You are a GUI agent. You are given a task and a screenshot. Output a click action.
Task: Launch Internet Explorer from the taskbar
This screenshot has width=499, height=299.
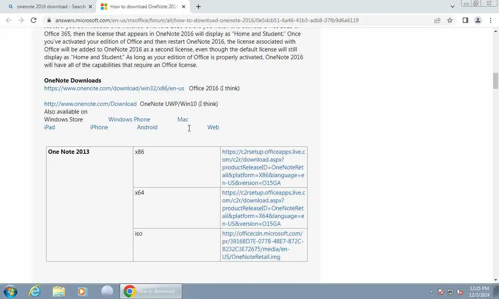point(35,291)
